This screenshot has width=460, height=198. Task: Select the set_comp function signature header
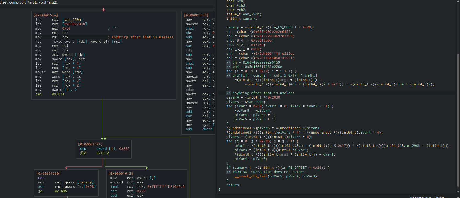point(30,2)
